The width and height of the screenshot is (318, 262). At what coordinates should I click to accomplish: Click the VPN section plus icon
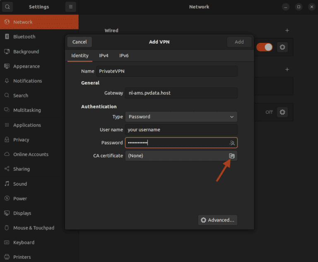pyautogui.click(x=287, y=69)
